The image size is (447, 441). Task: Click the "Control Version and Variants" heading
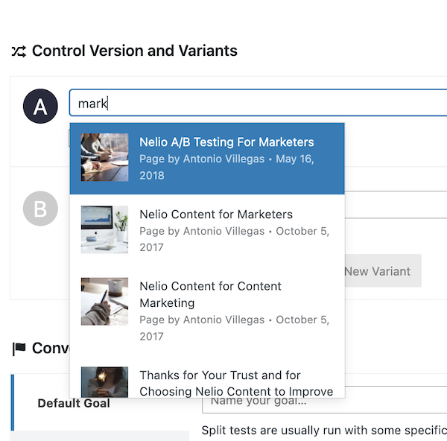click(x=135, y=51)
